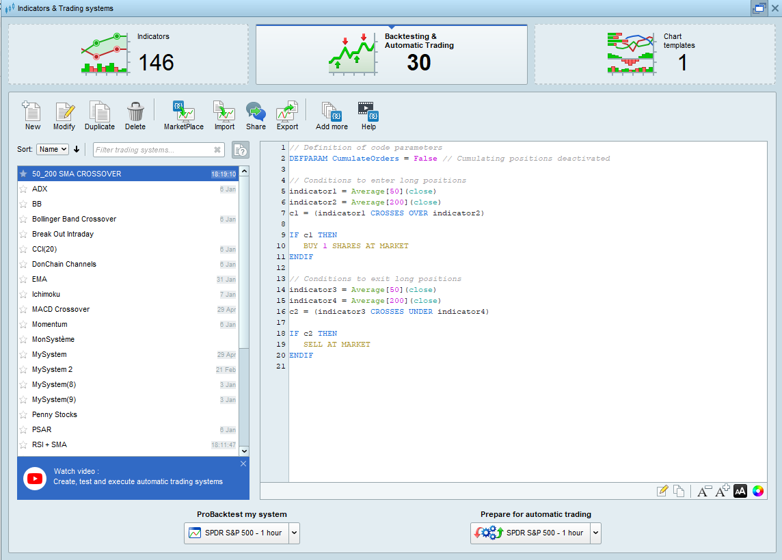The image size is (782, 560).
Task: Create a New trading system
Action: click(32, 116)
